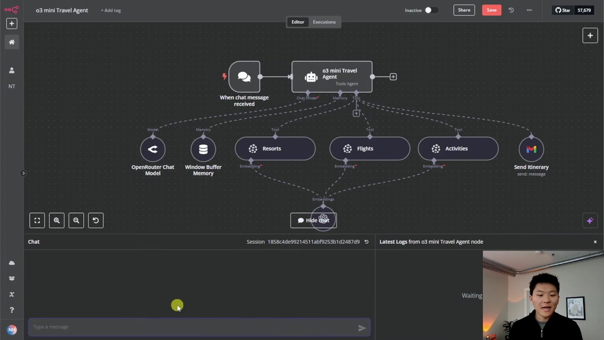Select the Flights tool node
Image resolution: width=604 pixels, height=340 pixels.
[x=370, y=148]
